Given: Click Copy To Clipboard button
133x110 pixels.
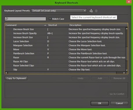Looking at the screenshot, I should pyautogui.click(x=16, y=78).
